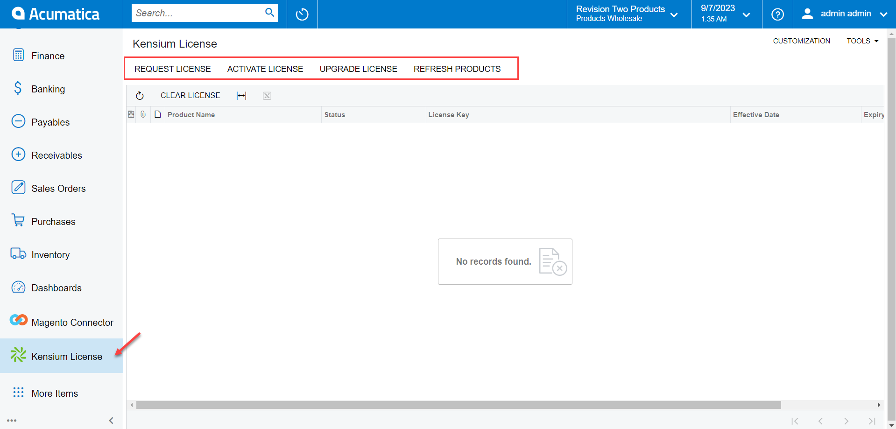This screenshot has height=429, width=896.
Task: Click the Clear License button
Action: point(190,95)
